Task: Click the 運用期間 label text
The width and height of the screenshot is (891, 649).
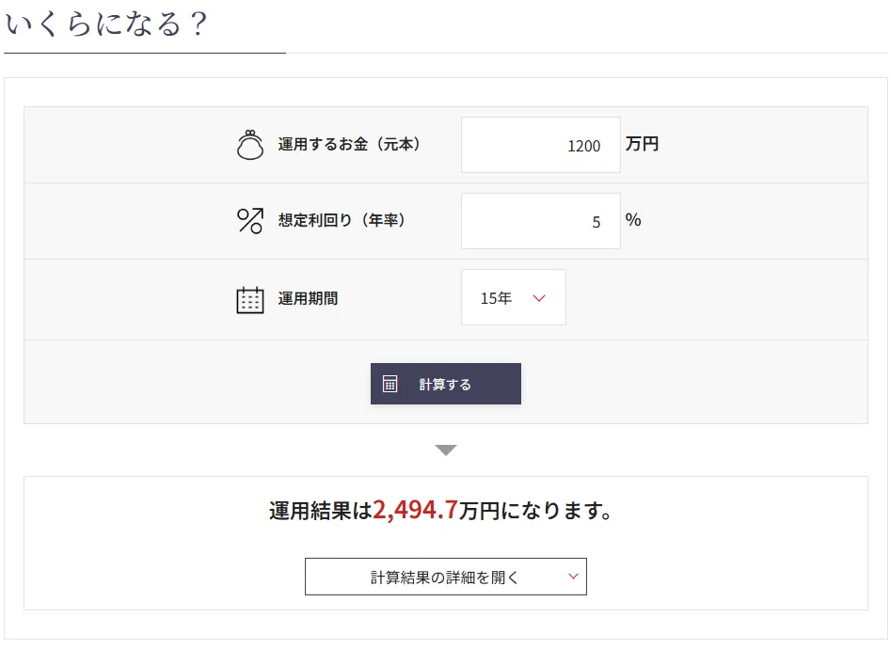Action: click(x=308, y=298)
